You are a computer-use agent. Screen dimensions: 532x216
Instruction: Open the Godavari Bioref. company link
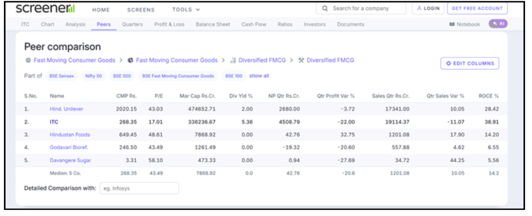[x=69, y=147]
